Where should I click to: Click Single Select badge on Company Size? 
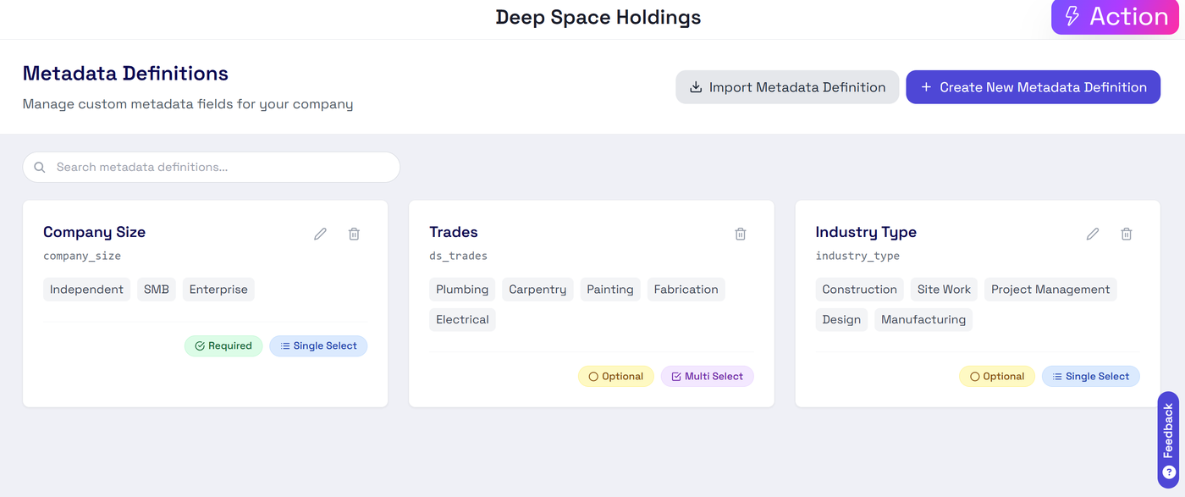click(318, 346)
